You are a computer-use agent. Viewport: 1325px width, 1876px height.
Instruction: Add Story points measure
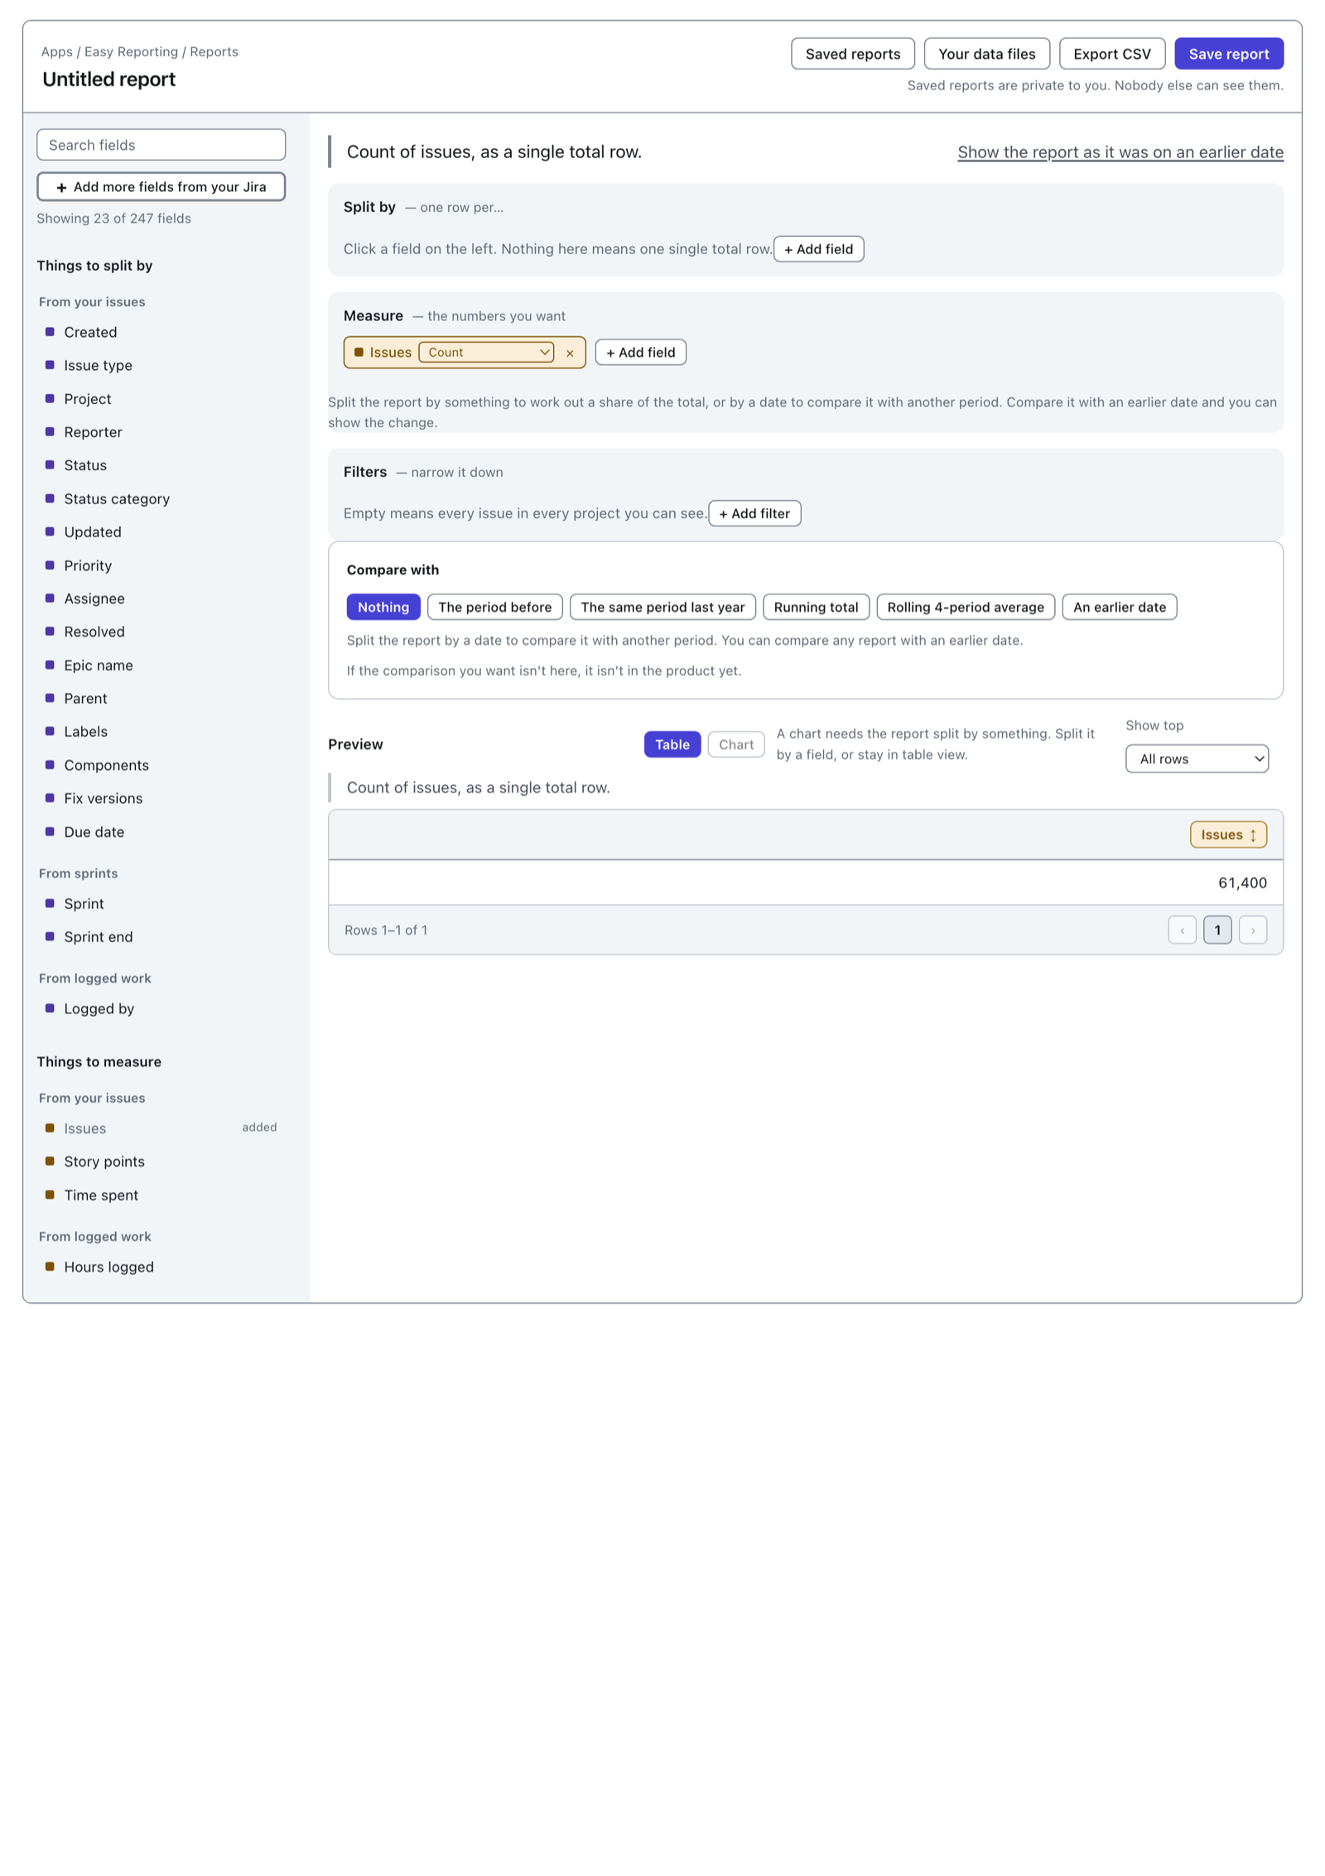pos(161,1162)
